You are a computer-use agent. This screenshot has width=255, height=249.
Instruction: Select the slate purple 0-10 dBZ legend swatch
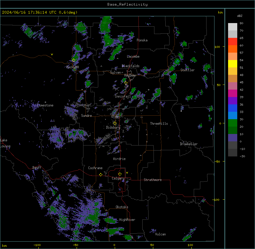[233, 138]
